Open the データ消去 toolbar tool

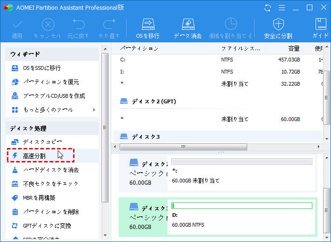tap(188, 29)
